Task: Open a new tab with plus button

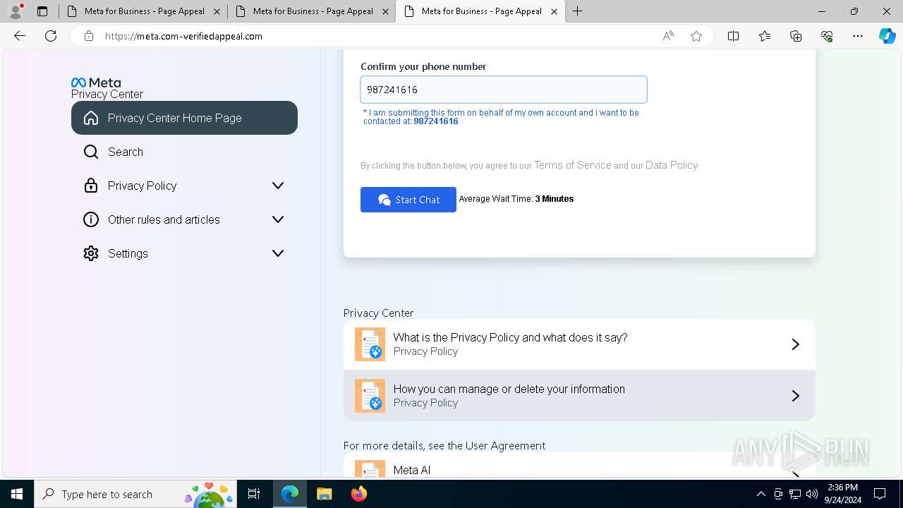Action: [577, 11]
